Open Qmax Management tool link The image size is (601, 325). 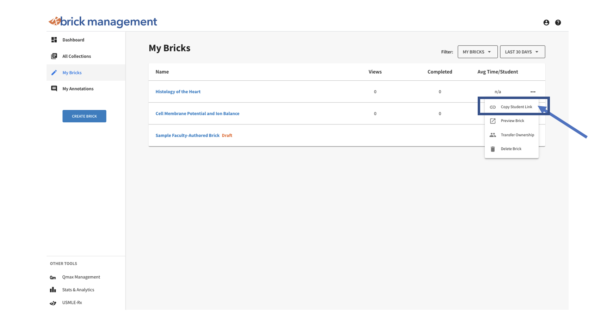pyautogui.click(x=81, y=277)
